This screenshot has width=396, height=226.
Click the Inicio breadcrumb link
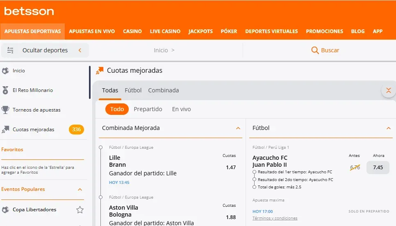click(161, 50)
